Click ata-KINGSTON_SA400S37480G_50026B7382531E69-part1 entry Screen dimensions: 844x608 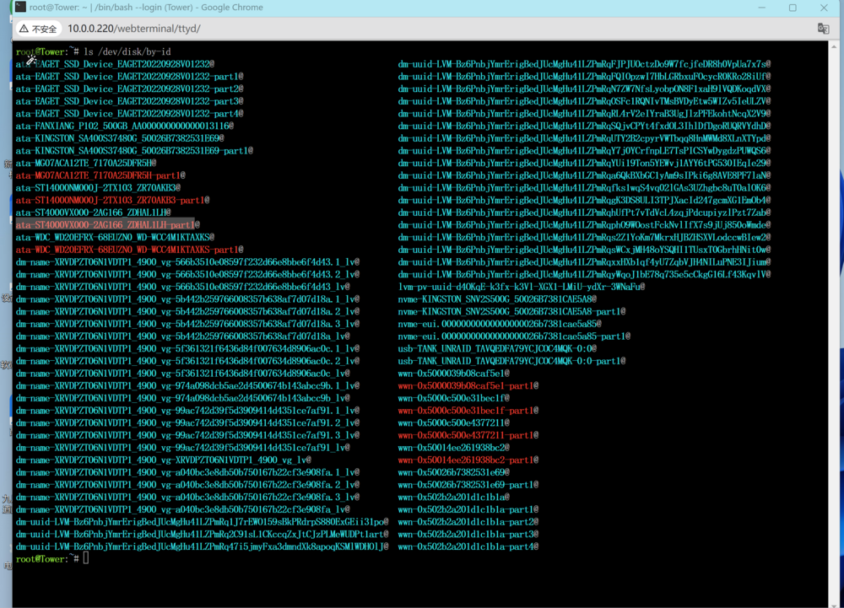pyautogui.click(x=134, y=150)
